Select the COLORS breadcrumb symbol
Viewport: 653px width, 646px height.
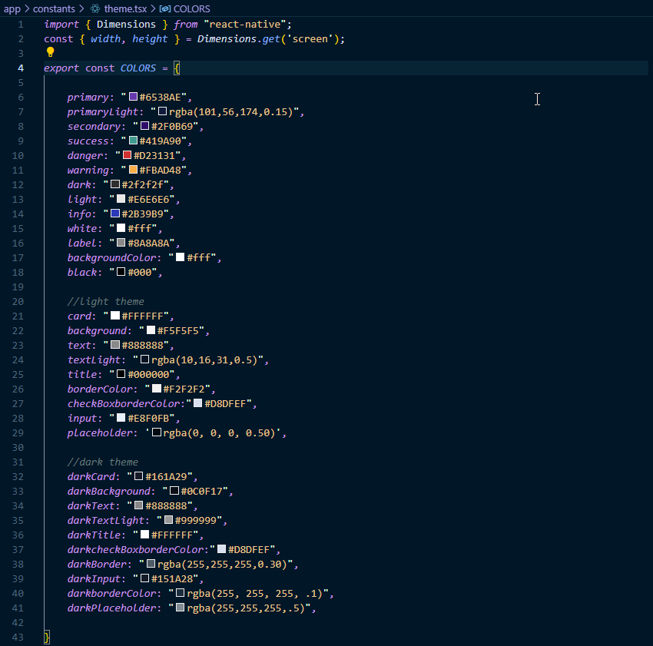[x=192, y=8]
